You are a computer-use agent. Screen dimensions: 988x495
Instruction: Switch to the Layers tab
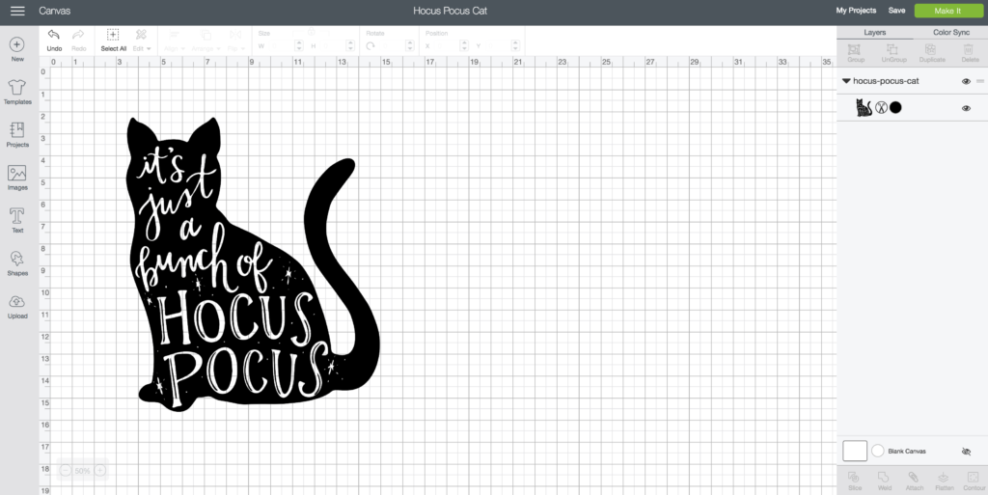(x=874, y=32)
